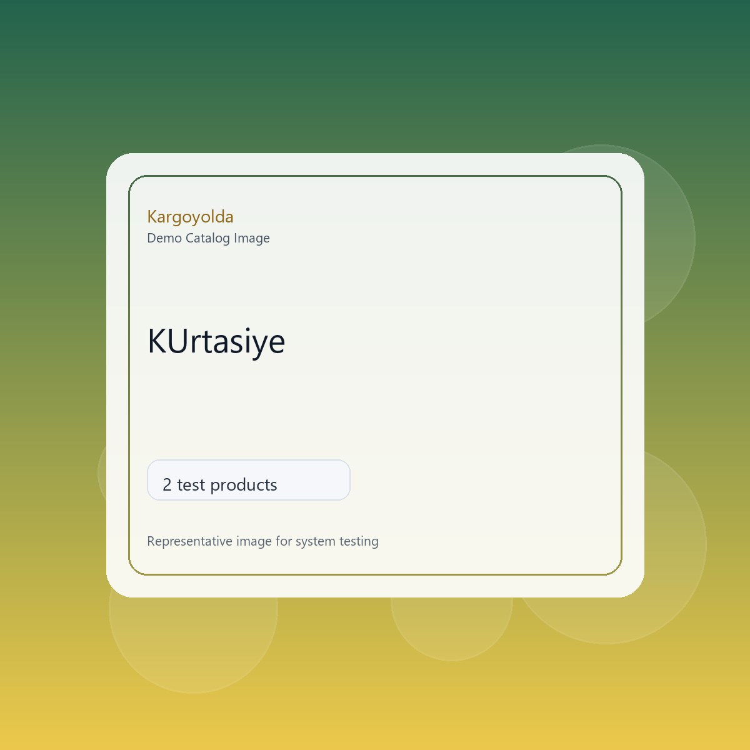Click the translucent circle below card's left corner

193,644
